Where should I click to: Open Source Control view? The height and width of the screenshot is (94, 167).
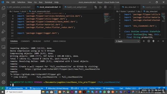point(3,23)
